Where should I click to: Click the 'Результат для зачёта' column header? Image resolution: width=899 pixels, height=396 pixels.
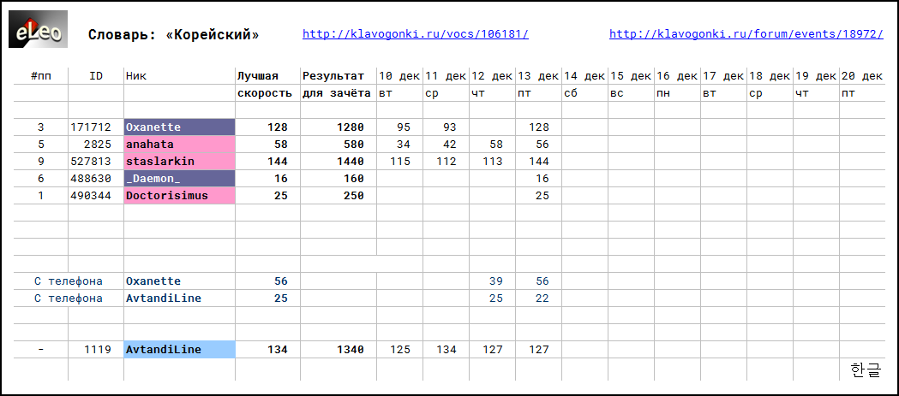tap(337, 84)
